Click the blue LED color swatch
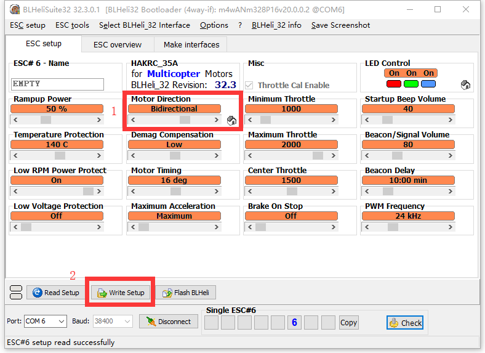Image resolution: width=485 pixels, height=353 pixels. tap(428, 84)
